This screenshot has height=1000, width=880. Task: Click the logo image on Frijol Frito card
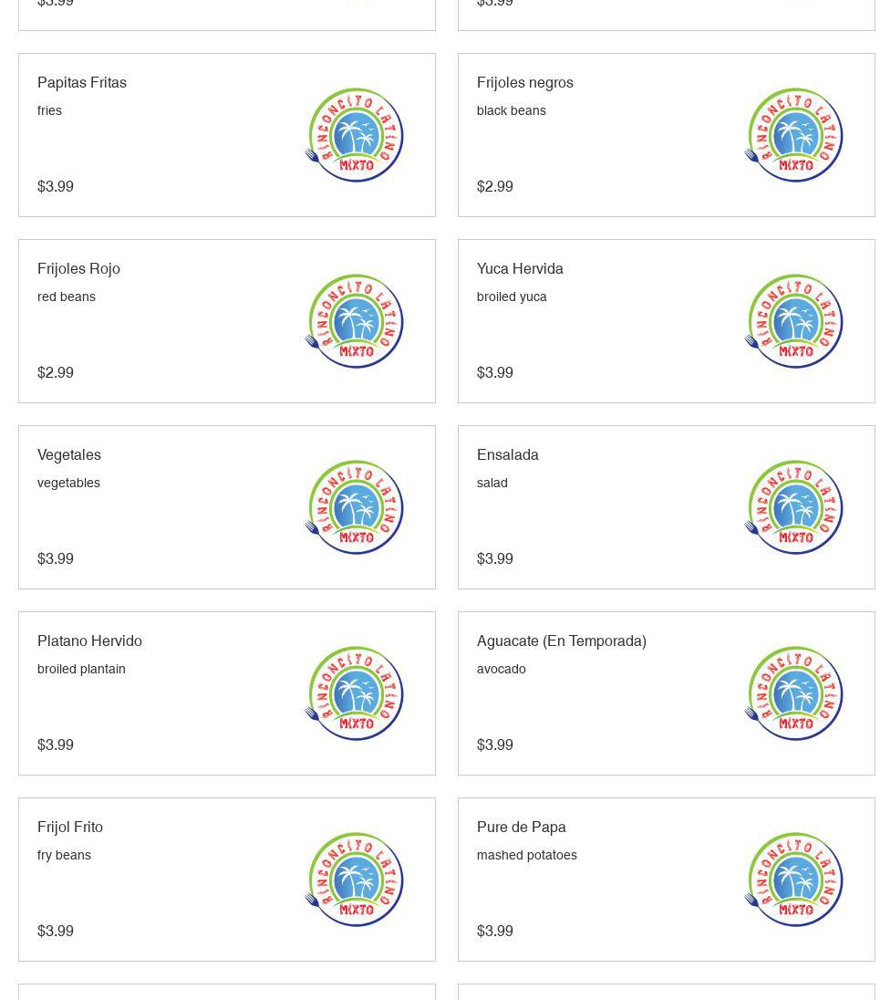(x=354, y=880)
